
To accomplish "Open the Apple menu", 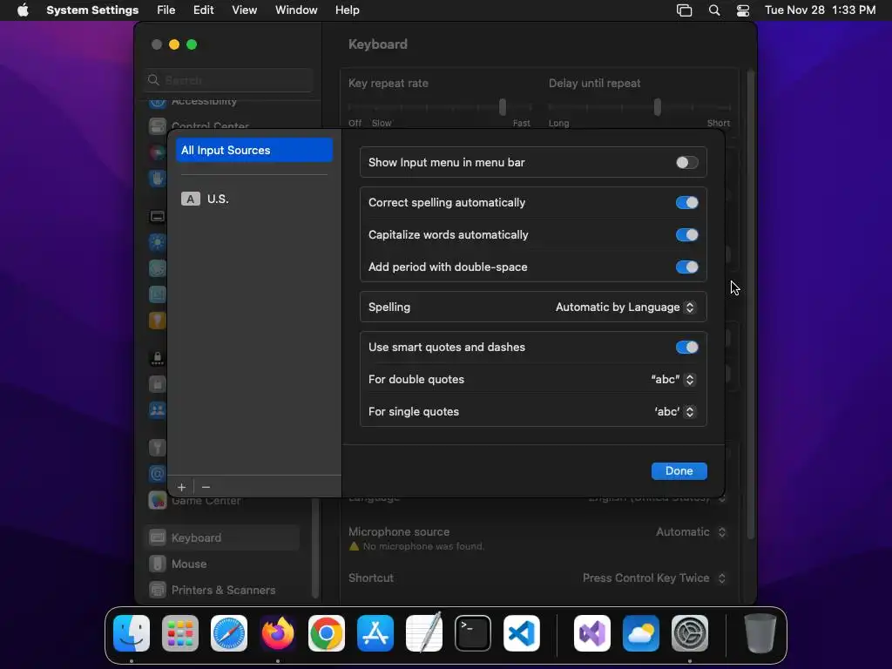I will [x=23, y=10].
